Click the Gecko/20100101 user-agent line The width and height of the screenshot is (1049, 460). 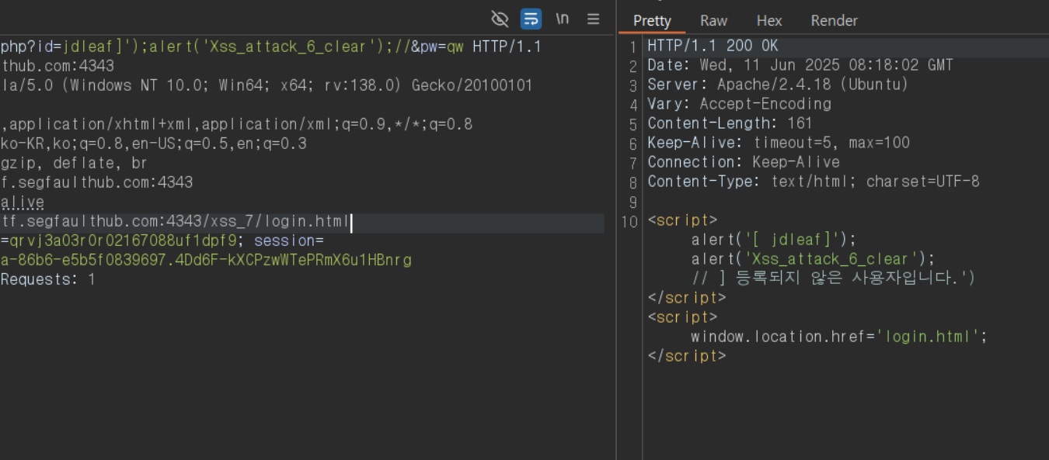[267, 85]
